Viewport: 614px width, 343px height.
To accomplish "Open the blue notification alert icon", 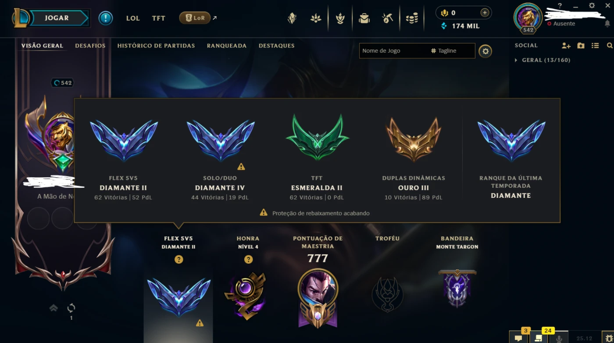I will (x=106, y=18).
